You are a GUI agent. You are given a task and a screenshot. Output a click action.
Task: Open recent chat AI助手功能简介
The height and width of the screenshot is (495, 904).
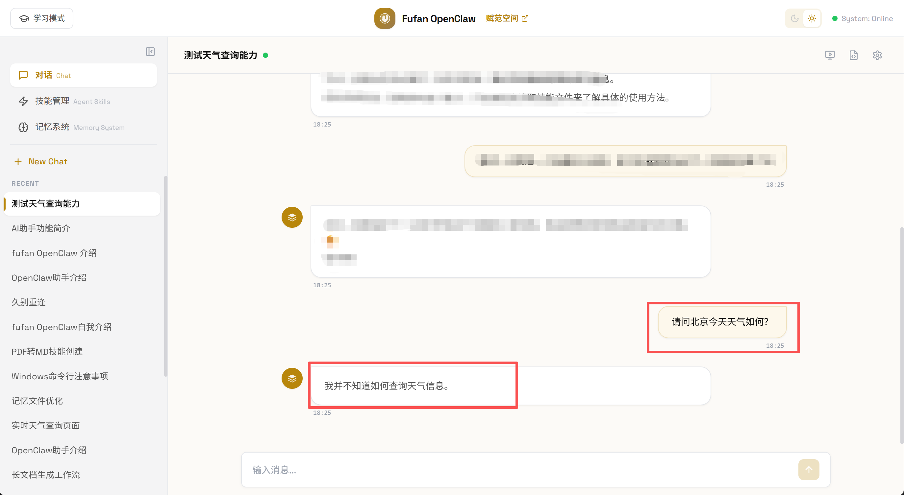point(82,228)
